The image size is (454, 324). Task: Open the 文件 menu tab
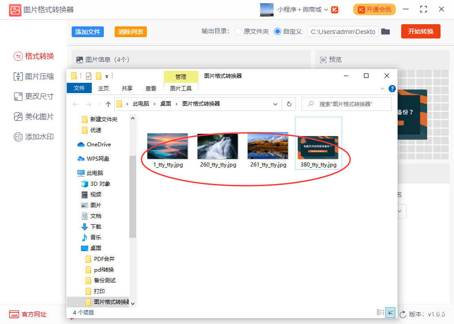tap(79, 88)
